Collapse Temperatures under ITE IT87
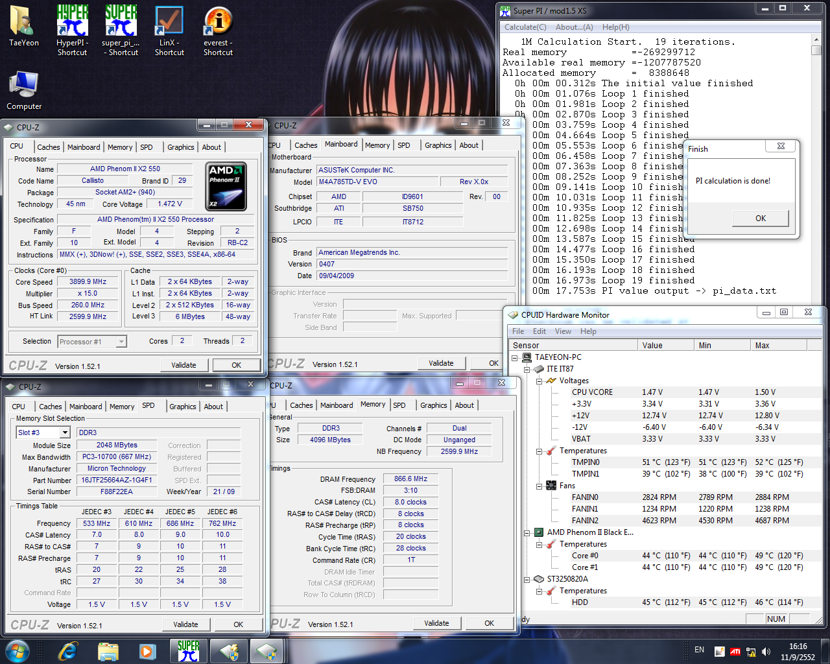 (x=539, y=451)
